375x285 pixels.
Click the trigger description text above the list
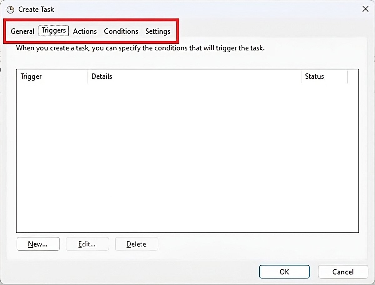(140, 48)
